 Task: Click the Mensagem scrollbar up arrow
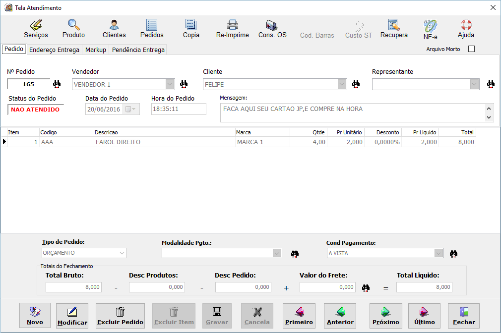(489, 109)
